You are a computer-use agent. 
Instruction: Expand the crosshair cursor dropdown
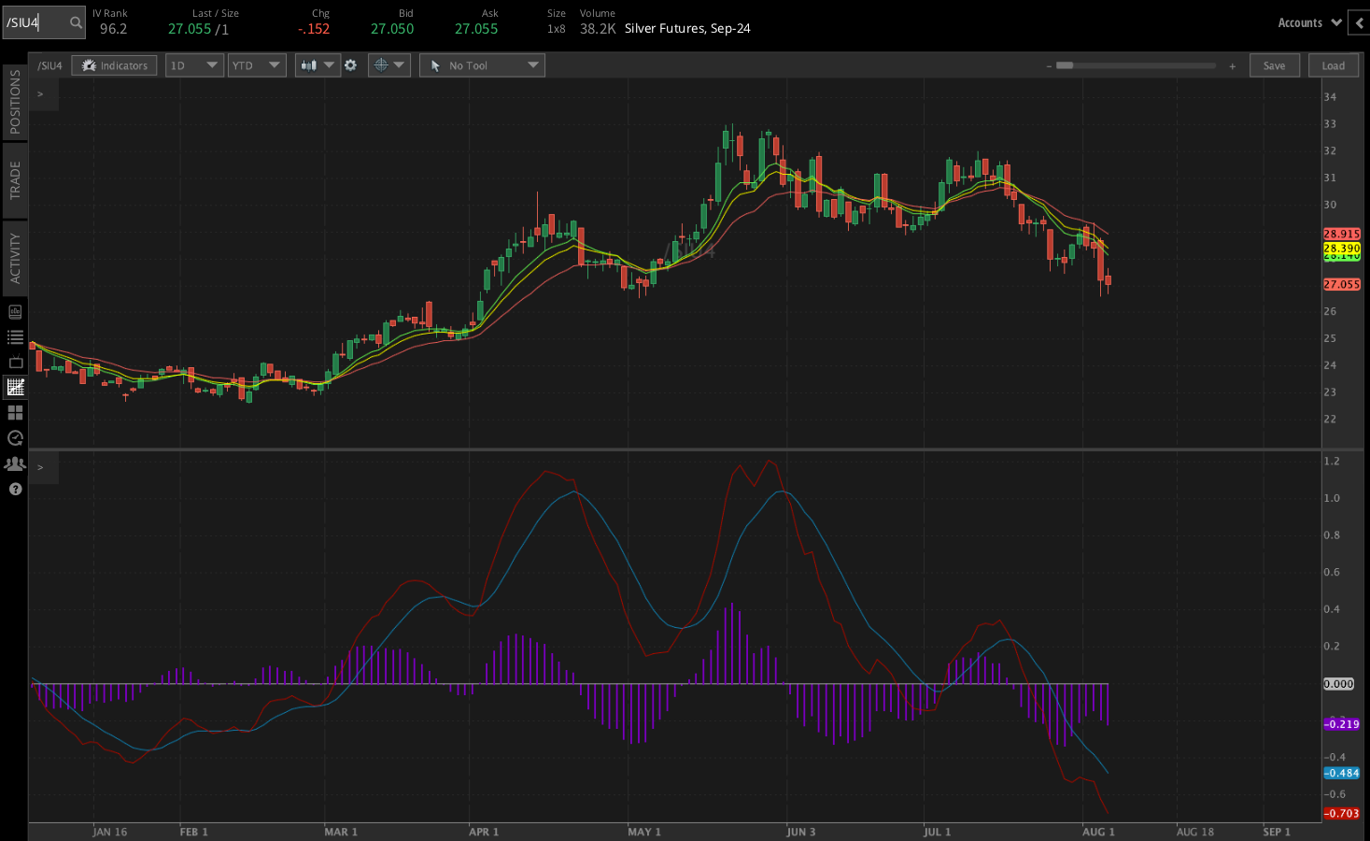[x=388, y=65]
